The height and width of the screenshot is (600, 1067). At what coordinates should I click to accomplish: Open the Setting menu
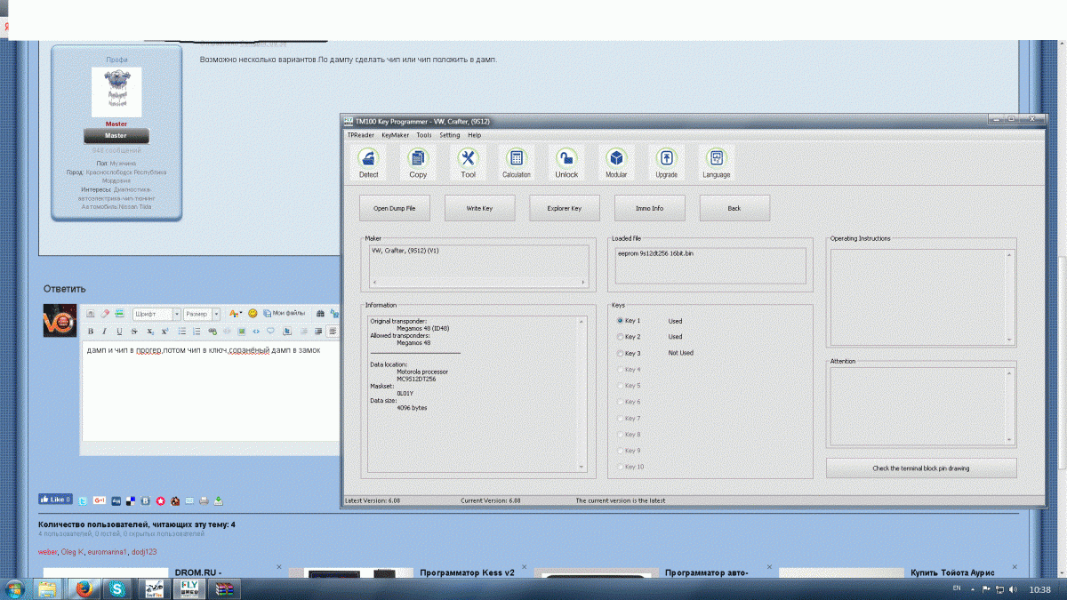pyautogui.click(x=450, y=135)
